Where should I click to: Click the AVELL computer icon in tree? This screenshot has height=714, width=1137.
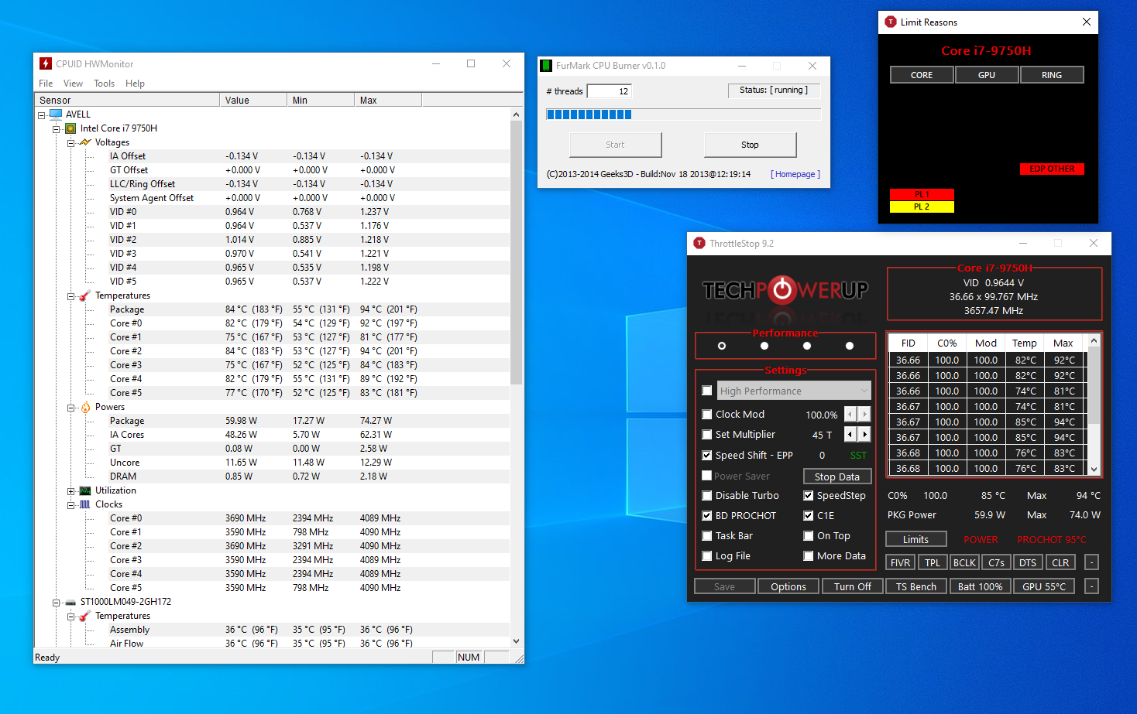point(56,114)
